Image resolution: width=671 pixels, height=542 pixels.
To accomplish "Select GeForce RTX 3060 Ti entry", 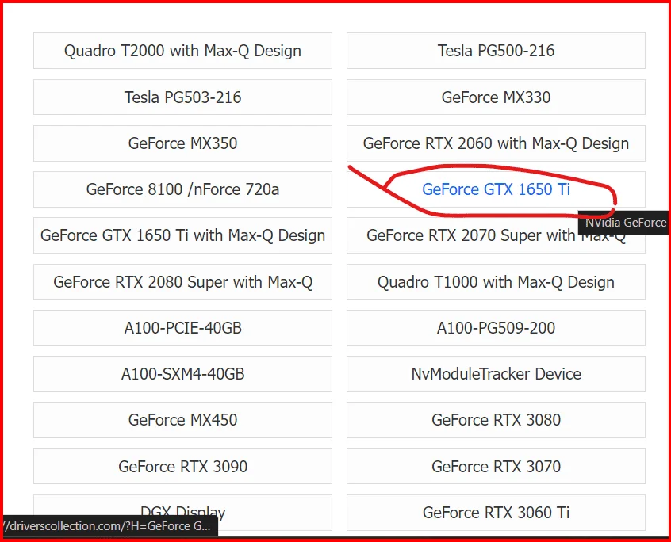I will pyautogui.click(x=496, y=513).
